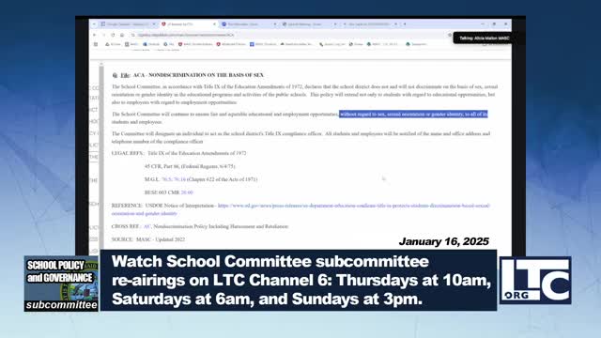Click the file icon beside the ACA title
The image size is (601, 338).
tap(115, 75)
